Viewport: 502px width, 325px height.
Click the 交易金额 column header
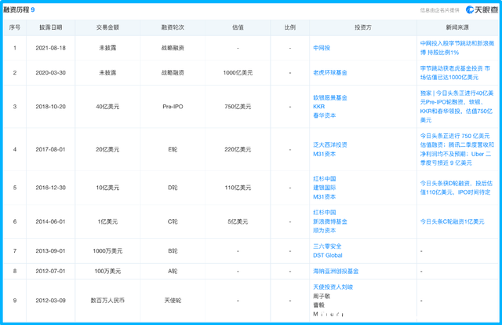(107, 27)
